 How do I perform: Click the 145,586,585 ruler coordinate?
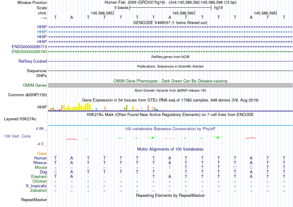(102, 13)
